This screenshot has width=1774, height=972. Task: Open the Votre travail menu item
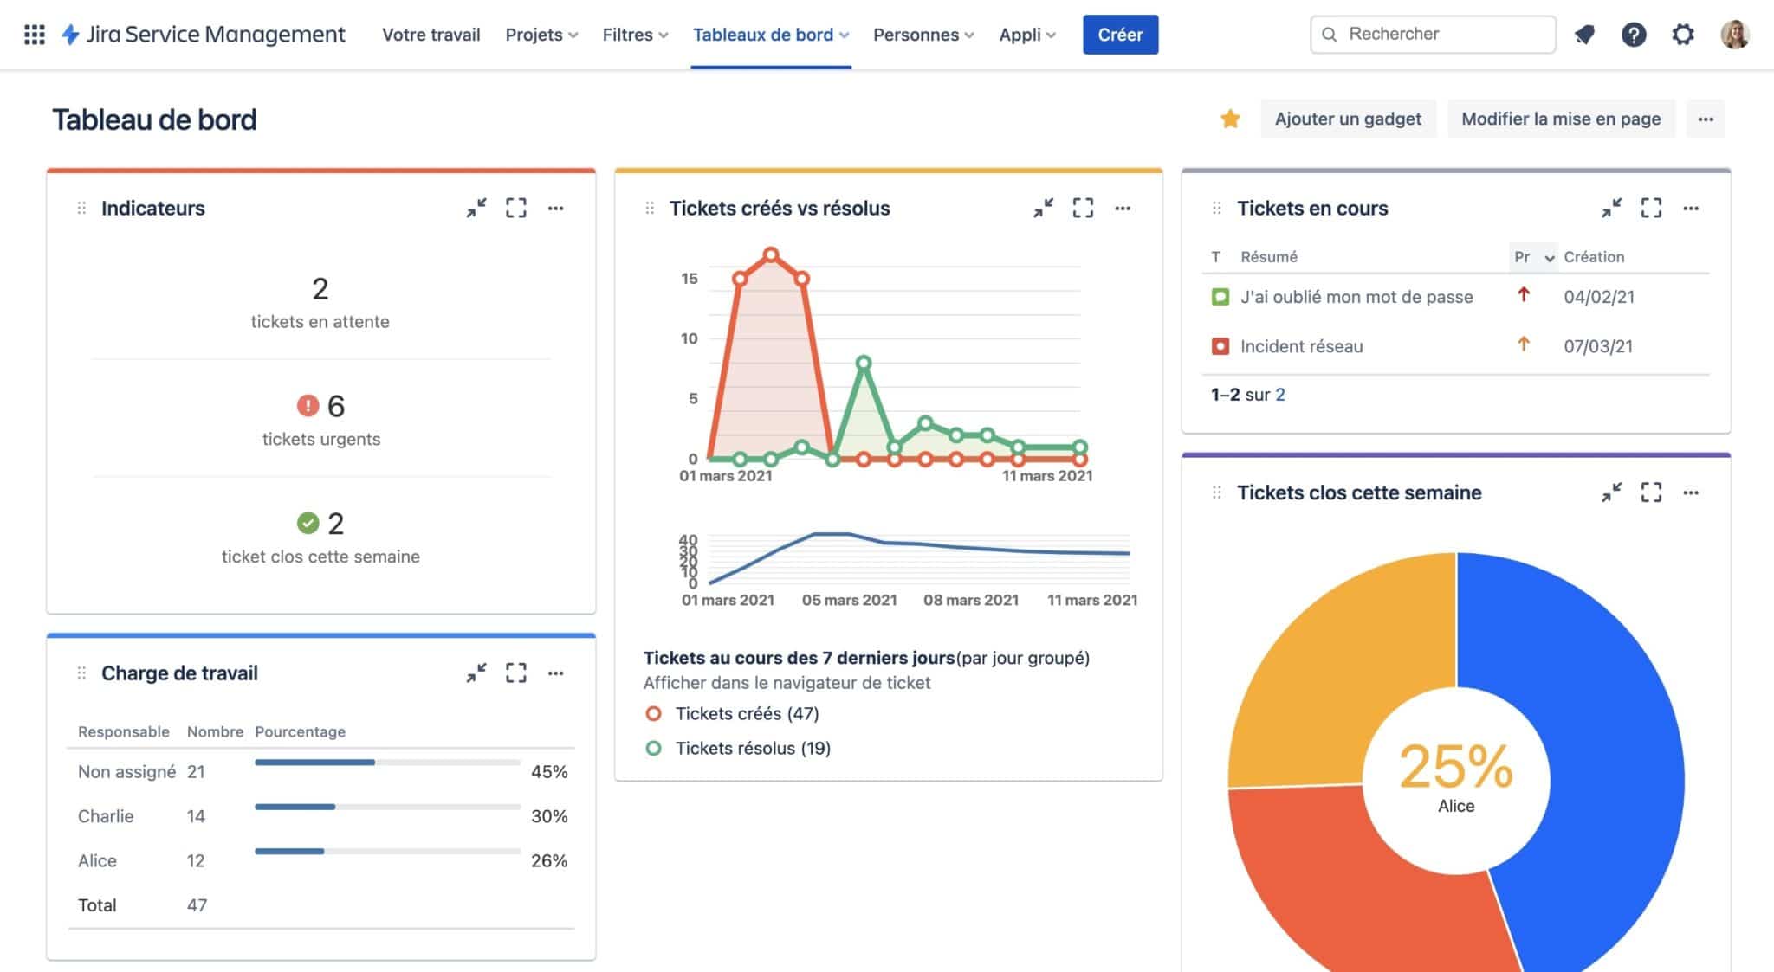431,35
